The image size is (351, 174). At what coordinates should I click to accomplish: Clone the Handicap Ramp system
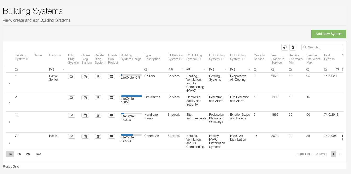[85, 115]
